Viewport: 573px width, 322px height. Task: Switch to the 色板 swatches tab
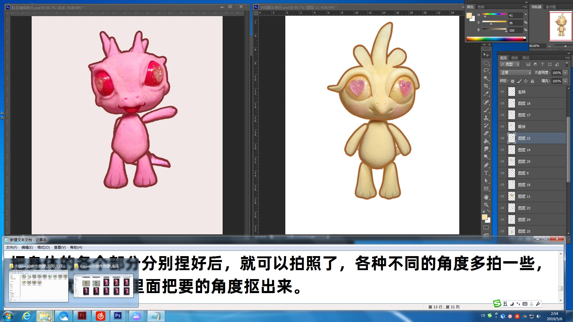481,7
